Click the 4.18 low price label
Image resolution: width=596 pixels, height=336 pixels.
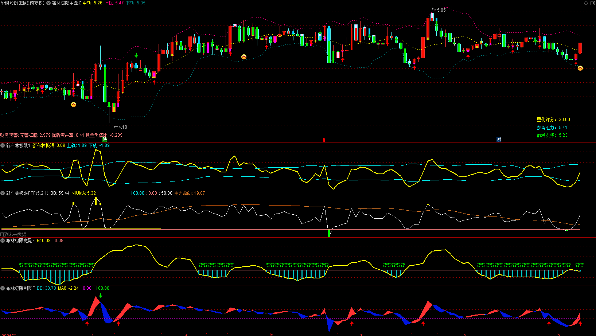click(x=121, y=127)
